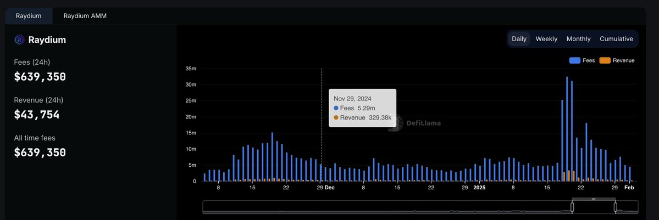This screenshot has width=659, height=220.
Task: Click the tooltip date Nov 29, 2024
Action: 353,98
